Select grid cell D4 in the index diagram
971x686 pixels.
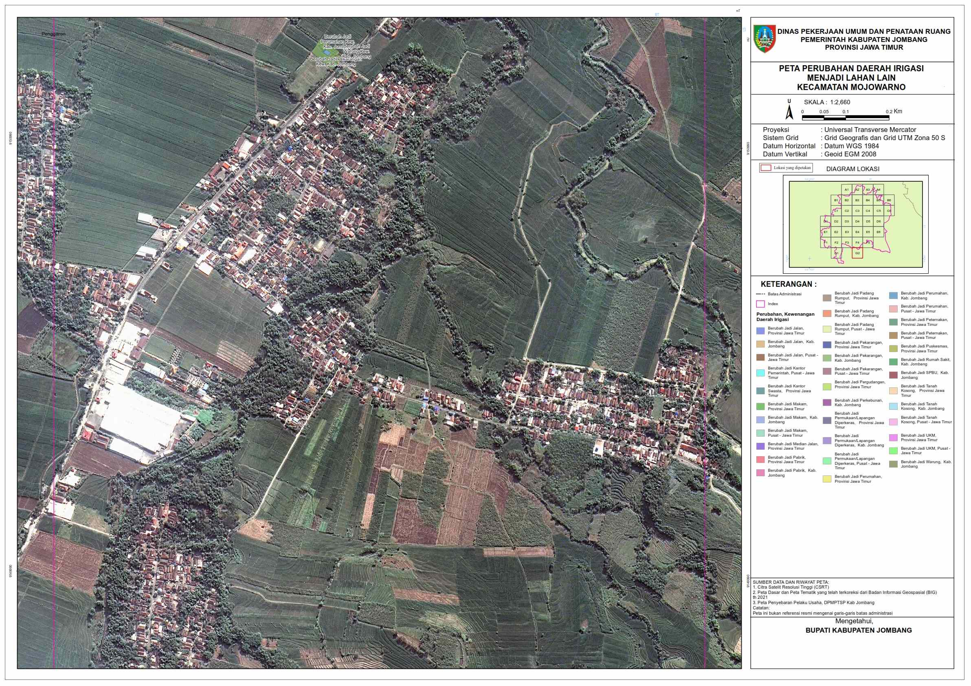click(x=857, y=222)
